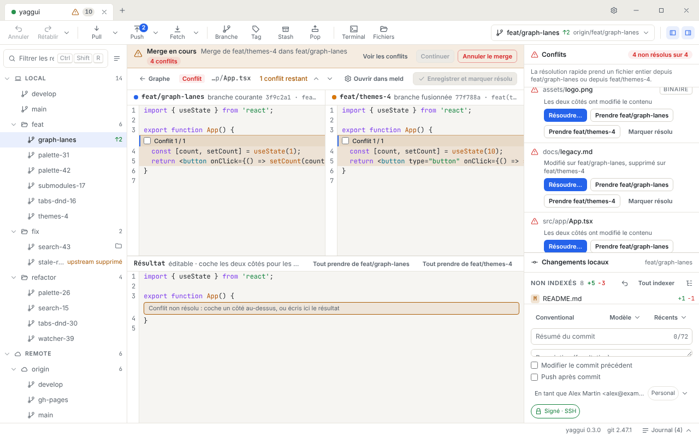The height and width of the screenshot is (437, 699).
Task: Click the Push toolbar icon
Action: 137,32
